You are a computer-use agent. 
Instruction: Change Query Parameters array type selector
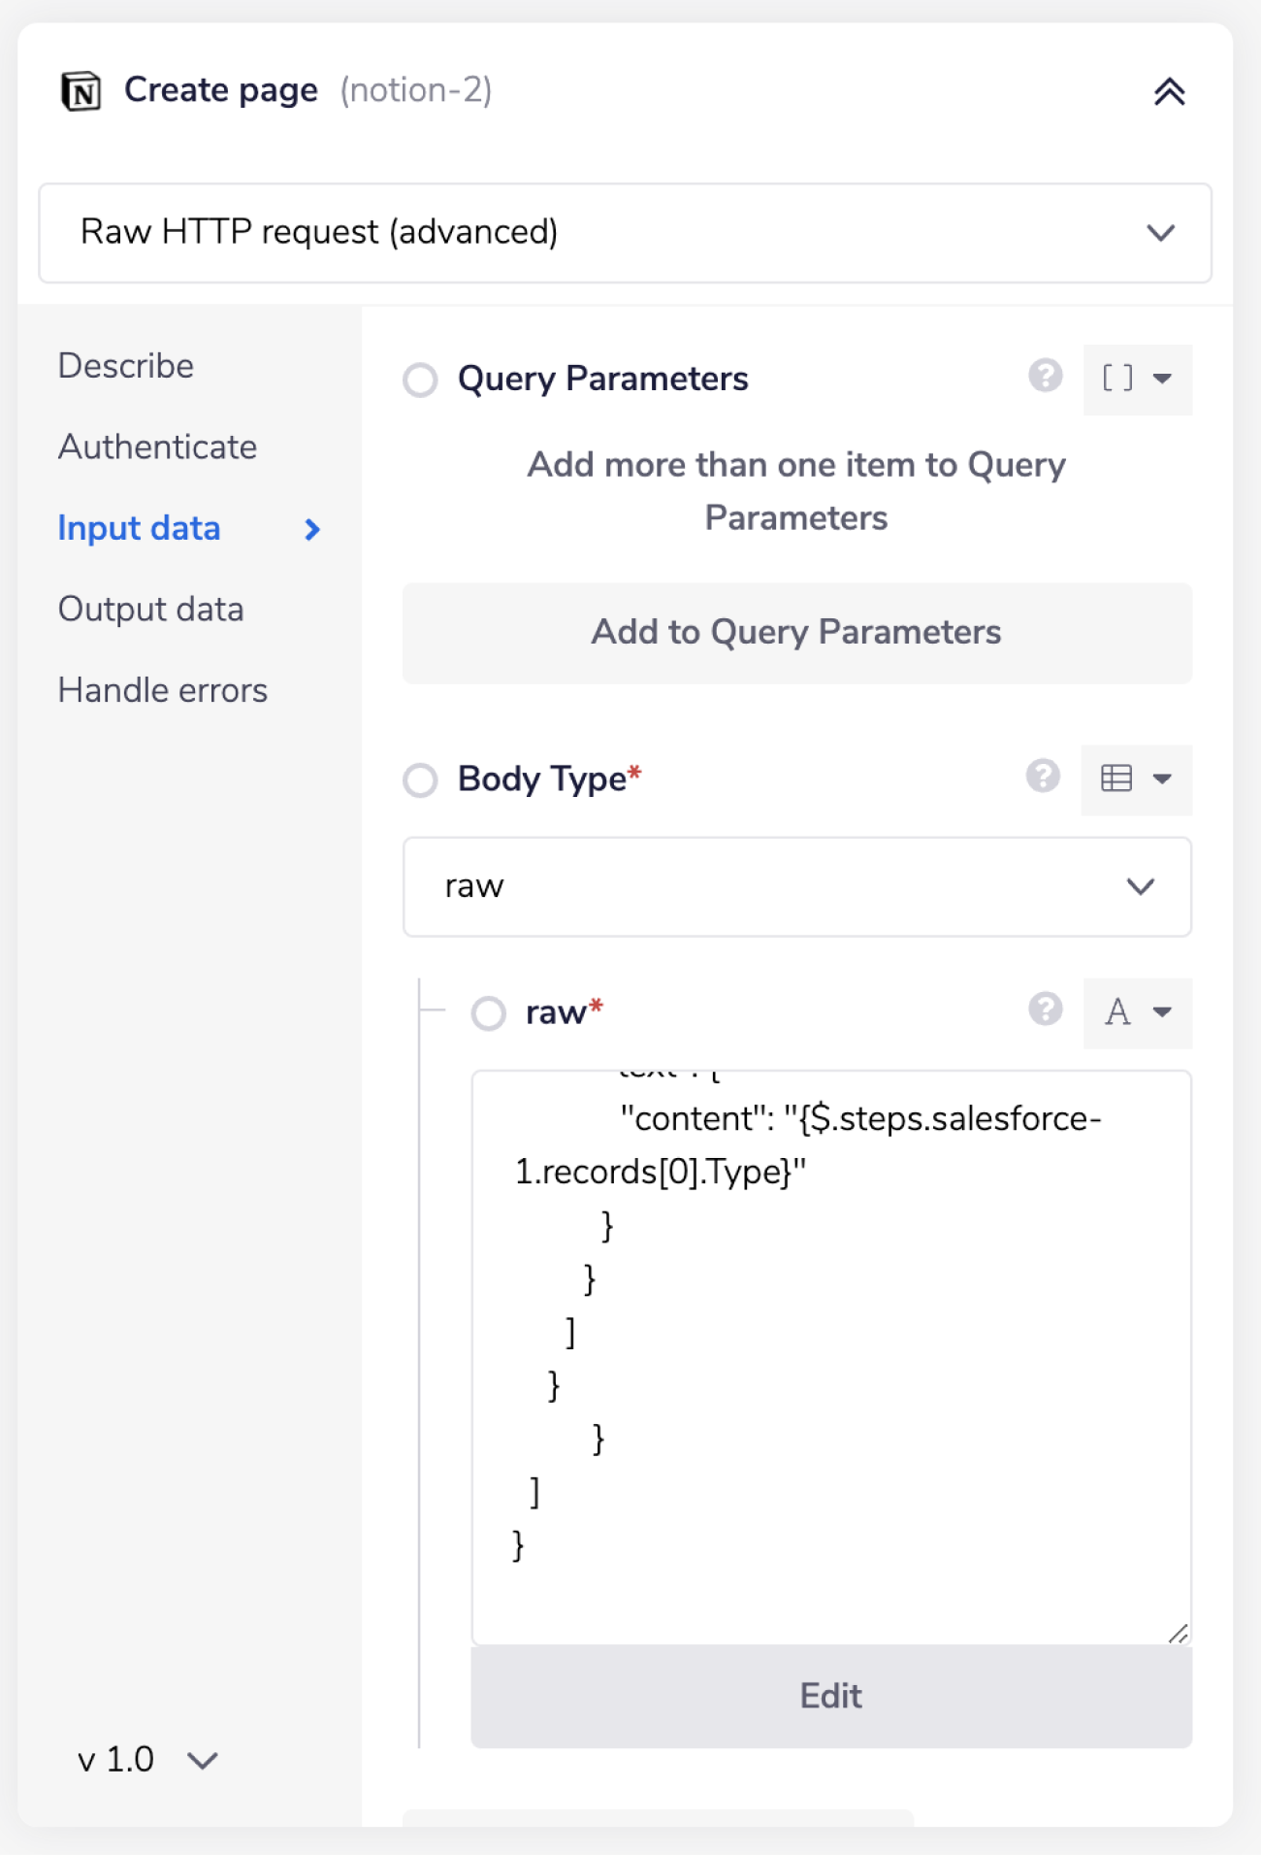coord(1137,379)
